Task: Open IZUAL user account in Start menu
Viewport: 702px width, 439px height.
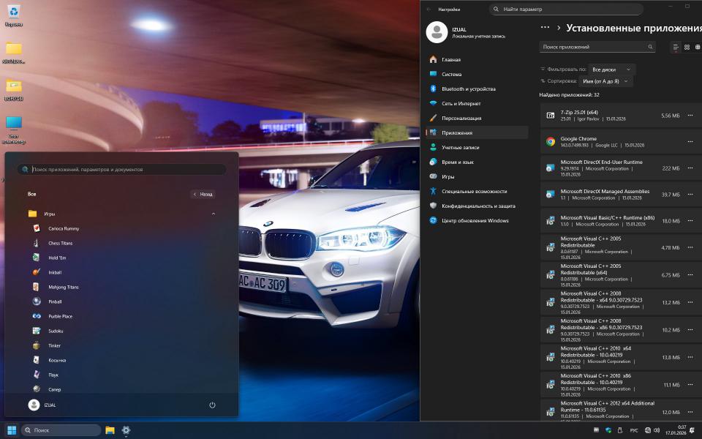Action: [x=42, y=405]
